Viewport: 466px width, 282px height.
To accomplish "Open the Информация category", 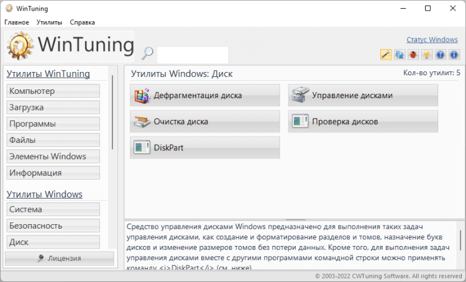I will 53,173.
